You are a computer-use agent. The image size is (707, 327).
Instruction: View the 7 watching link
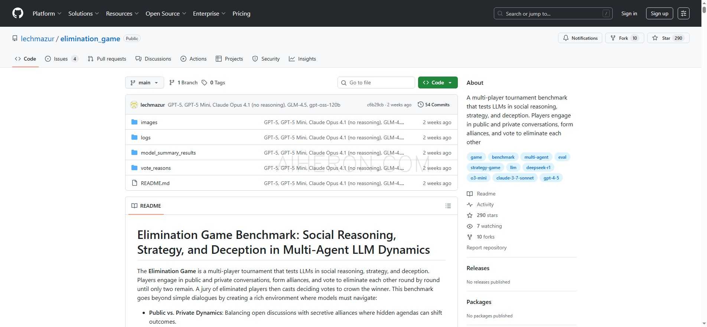(x=485, y=226)
